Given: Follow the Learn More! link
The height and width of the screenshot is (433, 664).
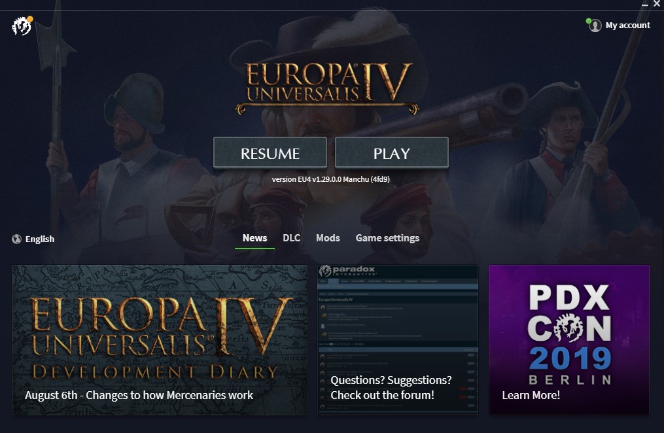Looking at the screenshot, I should (x=531, y=395).
